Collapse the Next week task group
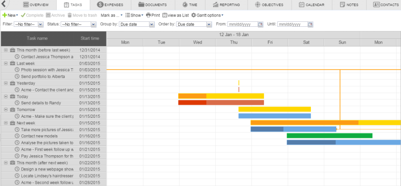The image size is (401, 186). (x=6, y=123)
